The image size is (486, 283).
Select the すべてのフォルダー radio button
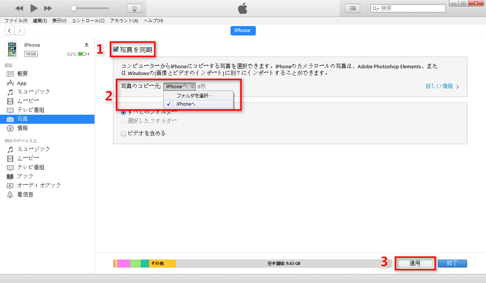coord(122,112)
